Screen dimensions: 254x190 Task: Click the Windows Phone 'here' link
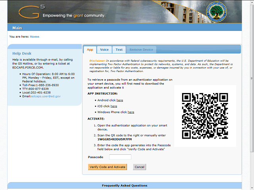click(131, 112)
